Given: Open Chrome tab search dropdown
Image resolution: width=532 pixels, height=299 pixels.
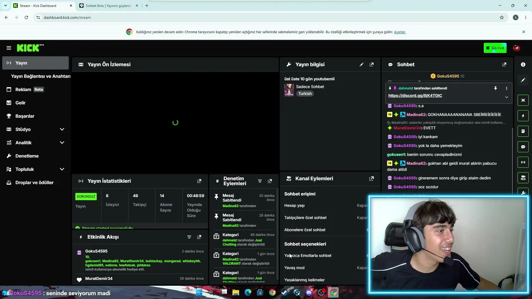Looking at the screenshot, I should click(x=5, y=6).
